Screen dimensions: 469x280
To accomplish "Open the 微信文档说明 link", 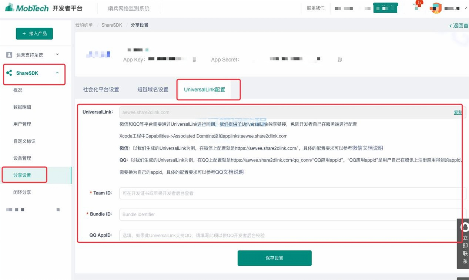I will pos(368,148).
